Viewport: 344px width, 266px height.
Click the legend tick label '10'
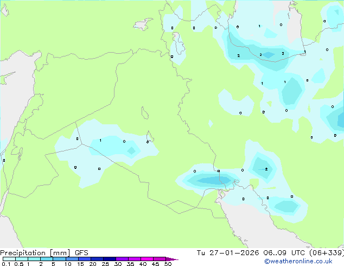[68, 264]
